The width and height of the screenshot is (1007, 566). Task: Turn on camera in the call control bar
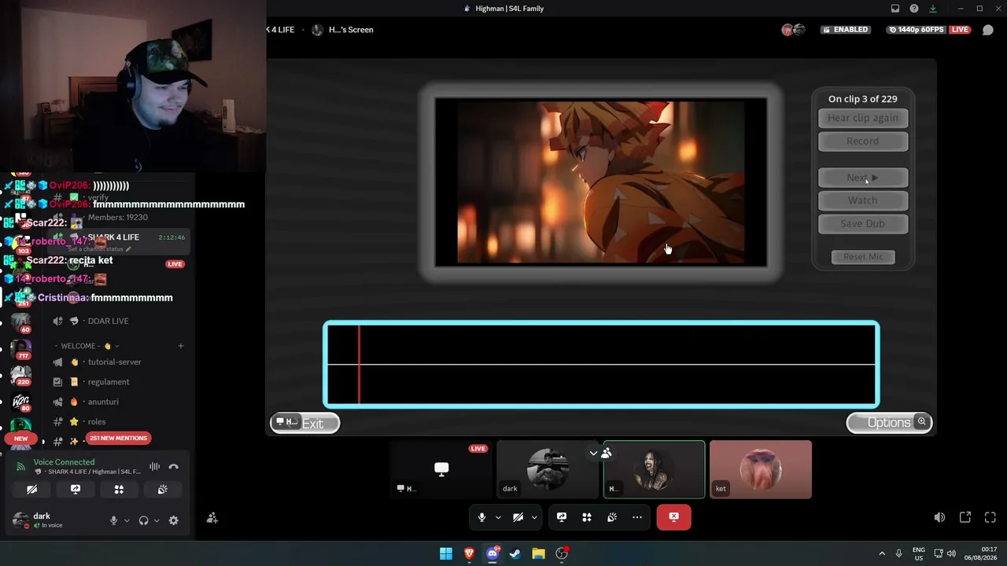[x=518, y=517]
